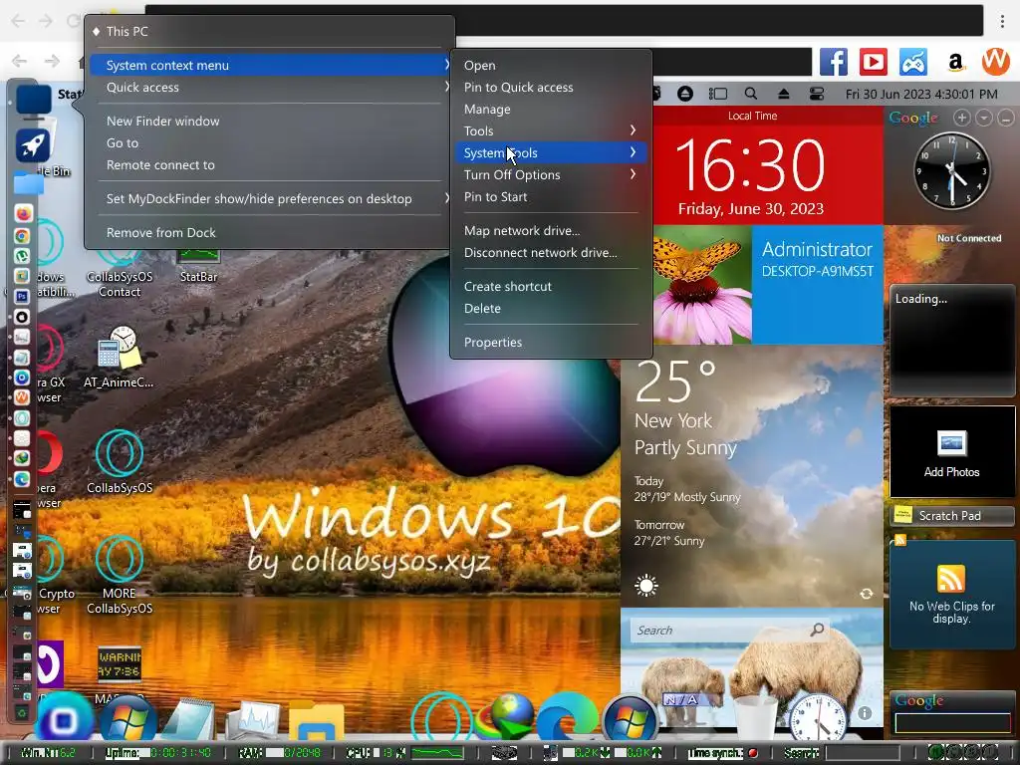
Task: Open the blue folder in side dock
Action: (29, 183)
